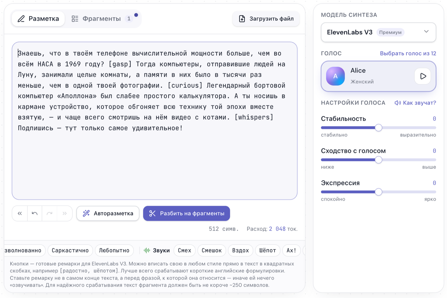This screenshot has width=447, height=298.
Task: Play the Alice voice preview
Action: click(x=423, y=76)
